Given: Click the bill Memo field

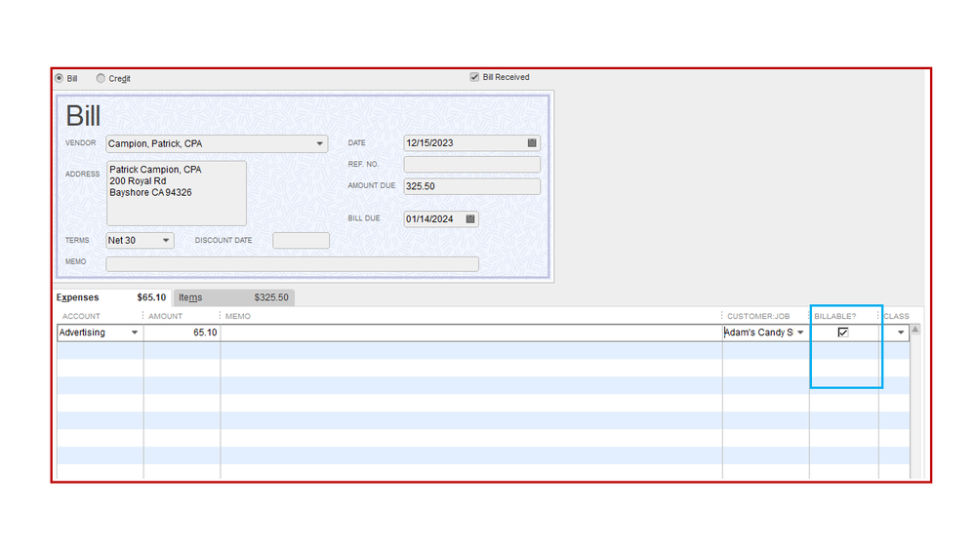Looking at the screenshot, I should pos(292,264).
